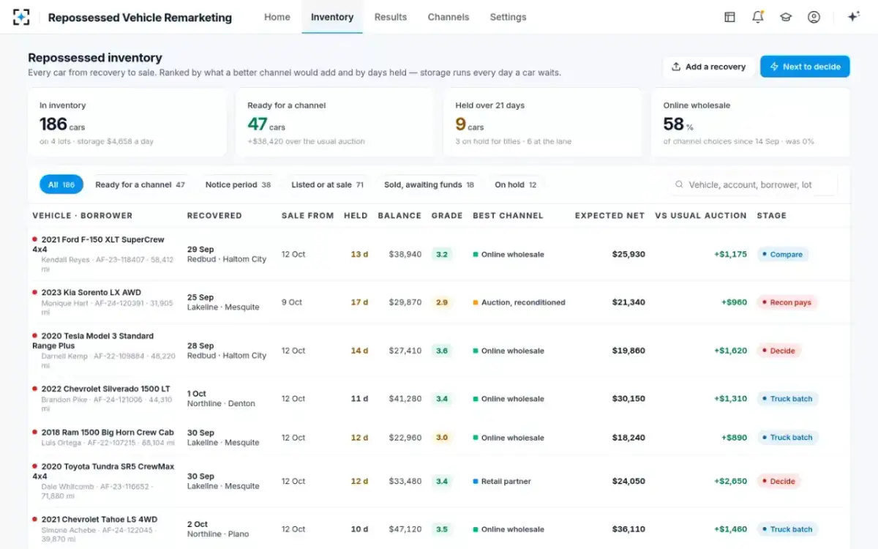This screenshot has height=549, width=878.
Task: Select the All 186 filter chip
Action: coord(61,184)
